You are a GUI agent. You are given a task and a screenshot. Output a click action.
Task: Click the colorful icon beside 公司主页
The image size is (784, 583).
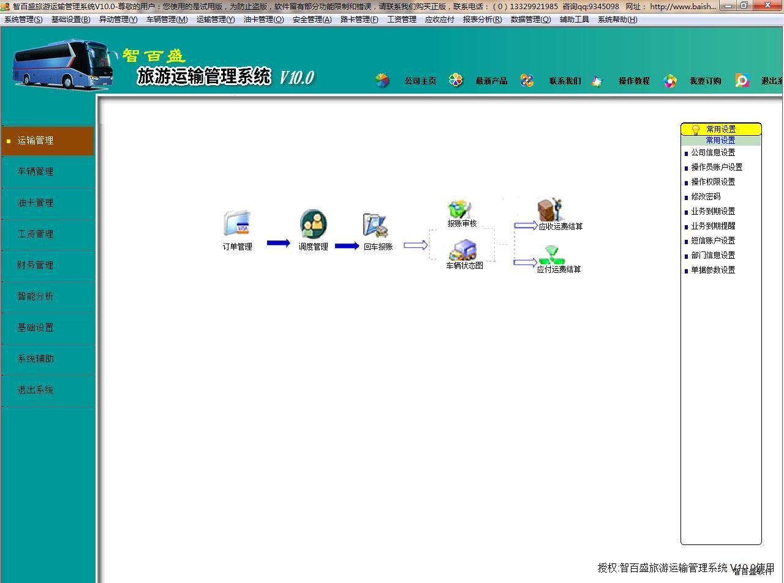click(x=382, y=80)
